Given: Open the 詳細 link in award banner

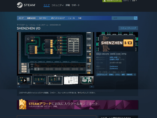Looking at the screenshot, I should pos(56,106).
